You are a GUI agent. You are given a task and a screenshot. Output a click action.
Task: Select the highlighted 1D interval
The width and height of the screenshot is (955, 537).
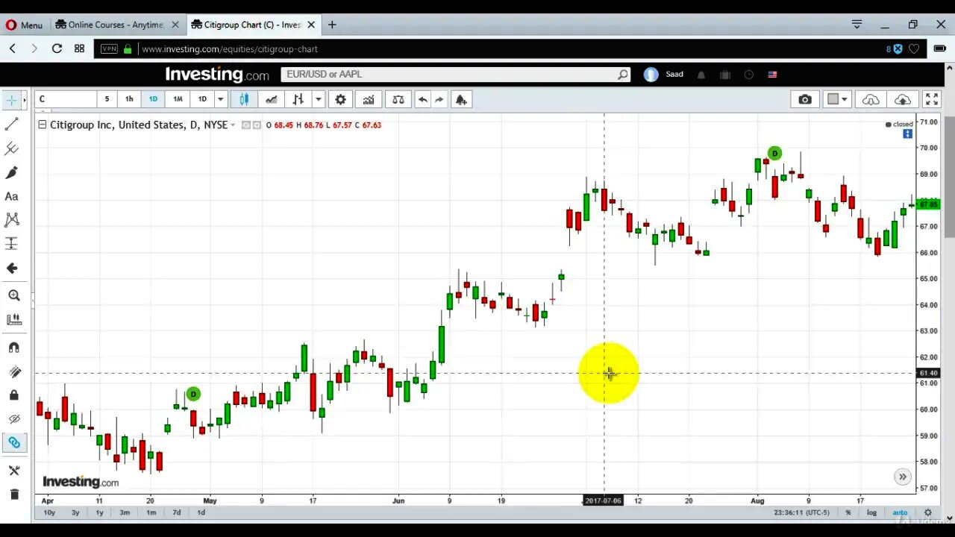click(153, 99)
